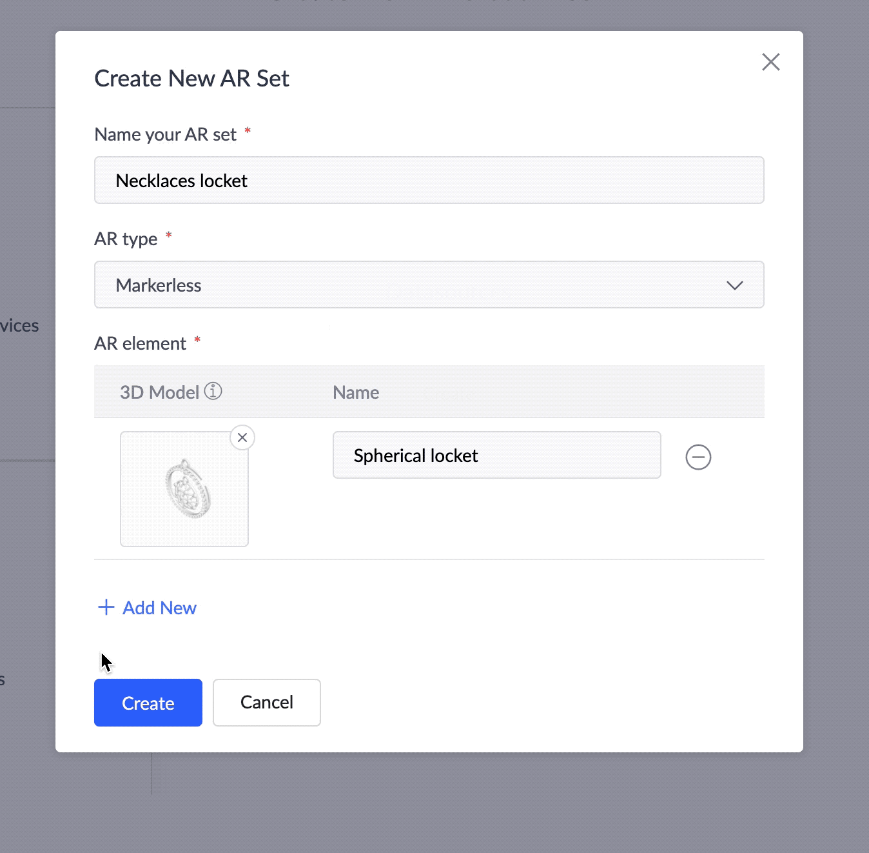Click the 'AR element' label

141,343
